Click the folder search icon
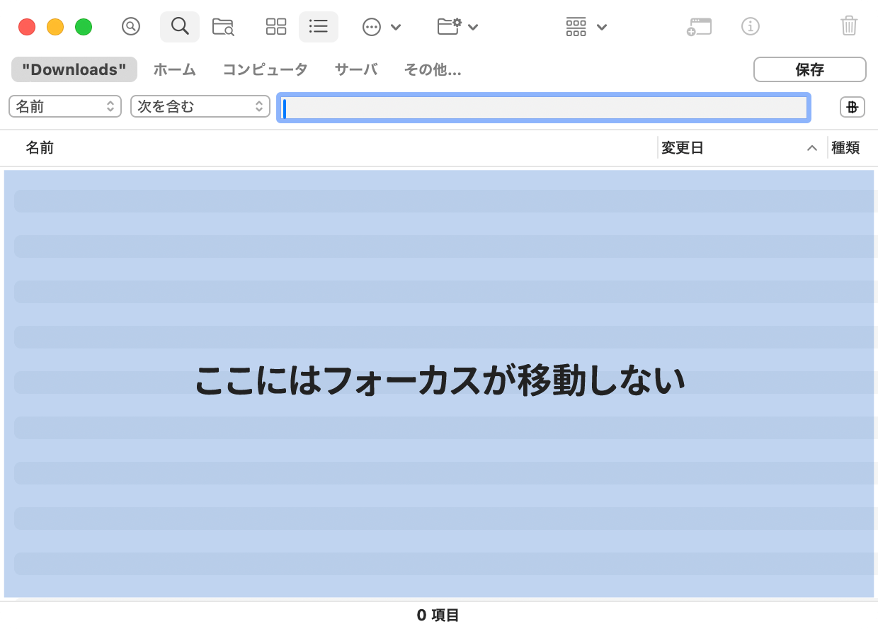 (223, 27)
